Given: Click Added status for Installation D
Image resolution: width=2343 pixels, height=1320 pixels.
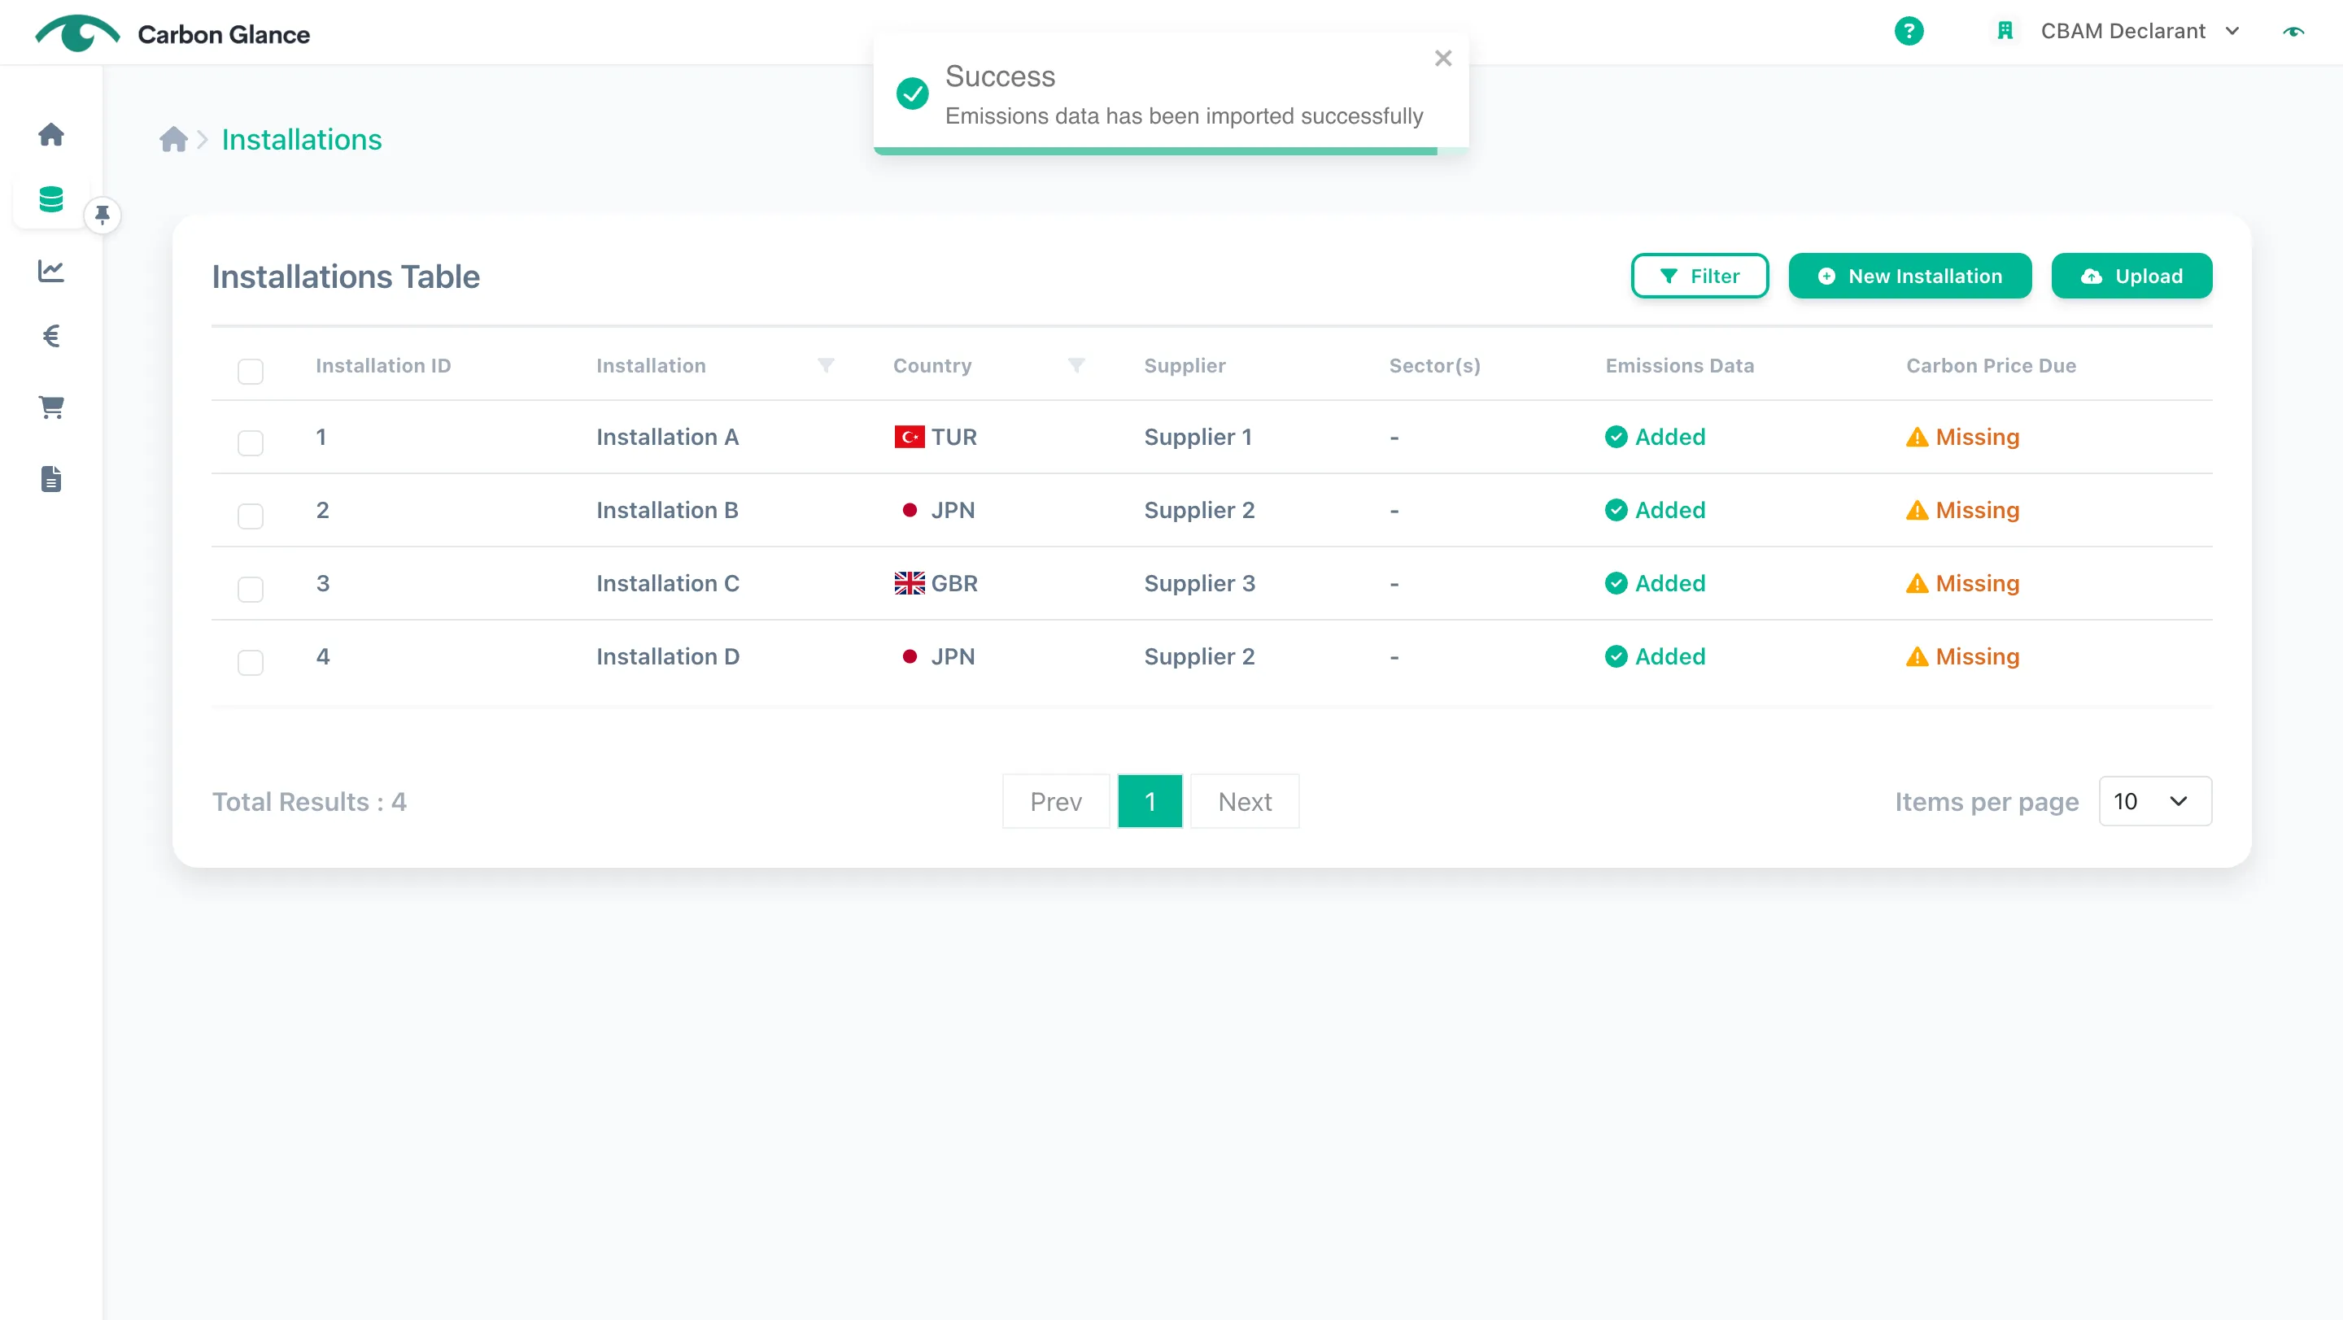Looking at the screenshot, I should coord(1656,656).
